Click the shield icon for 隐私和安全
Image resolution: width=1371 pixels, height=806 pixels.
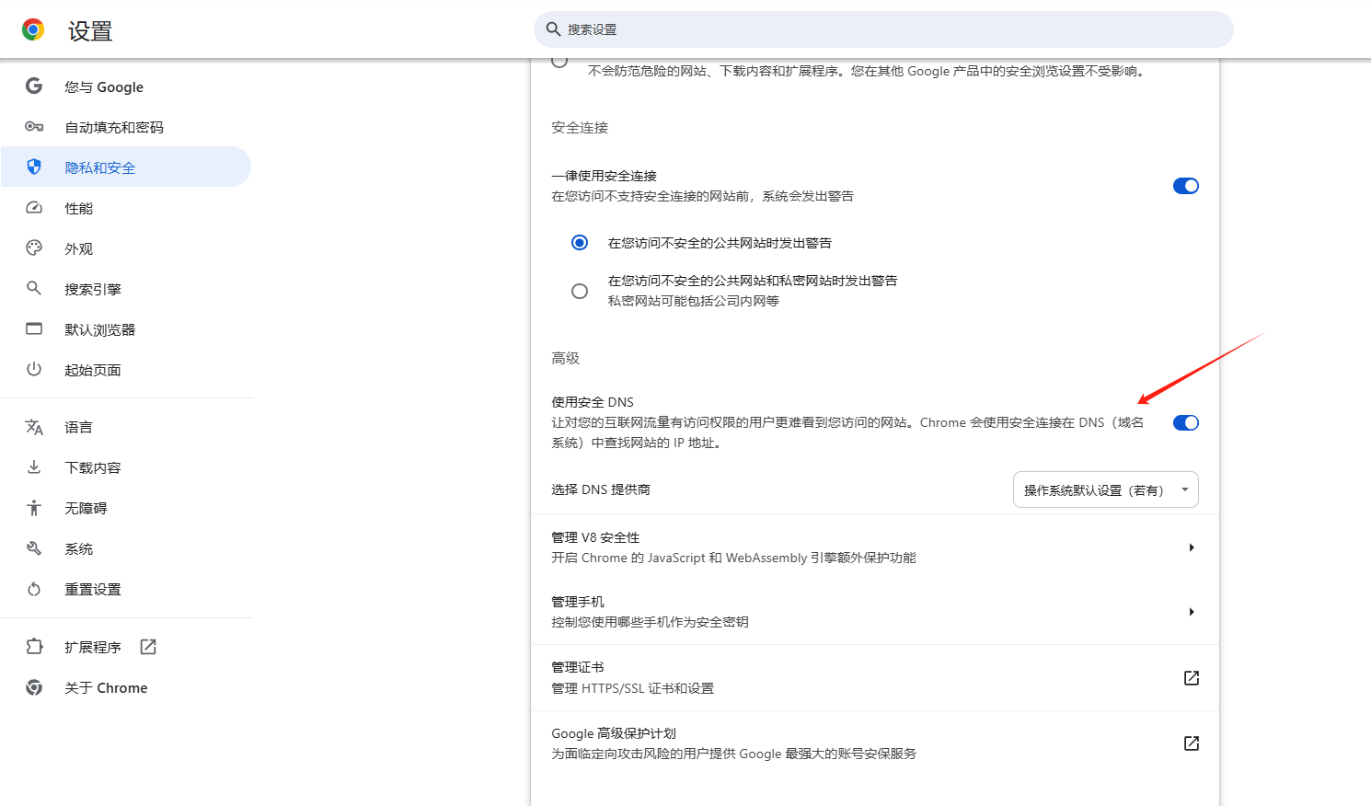tap(34, 167)
